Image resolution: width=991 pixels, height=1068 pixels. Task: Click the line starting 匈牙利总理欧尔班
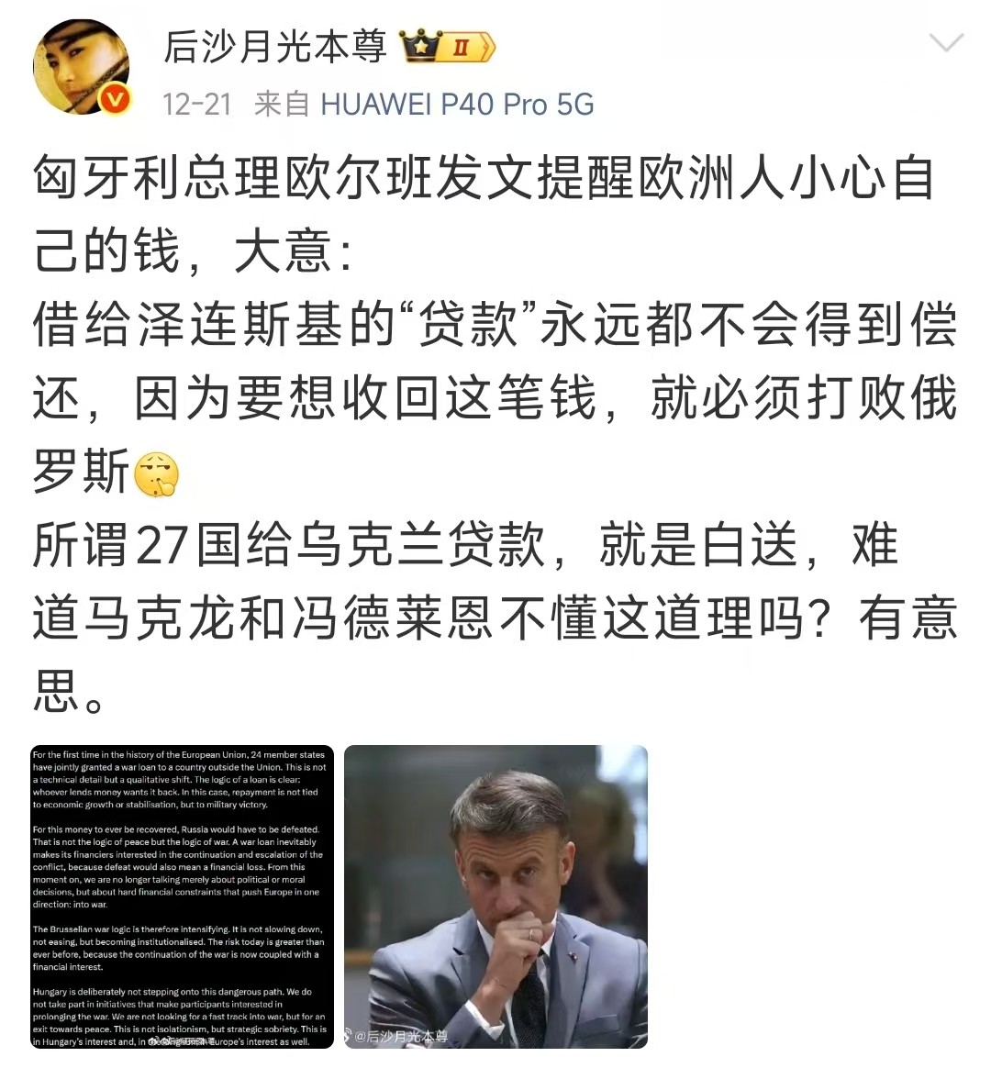(483, 178)
